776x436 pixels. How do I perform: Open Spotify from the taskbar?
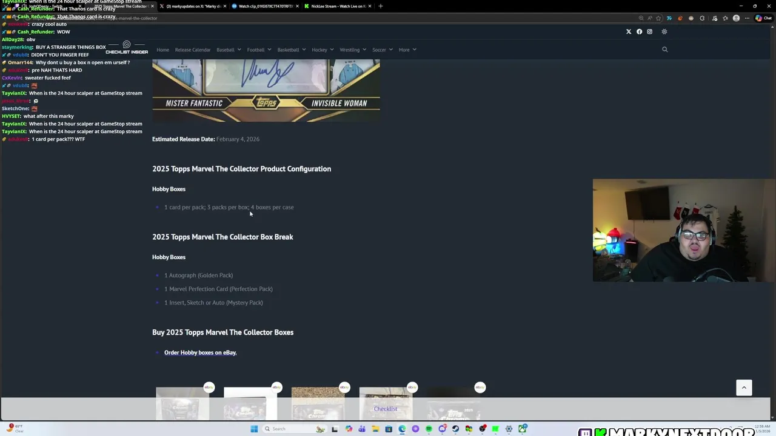coord(429,429)
